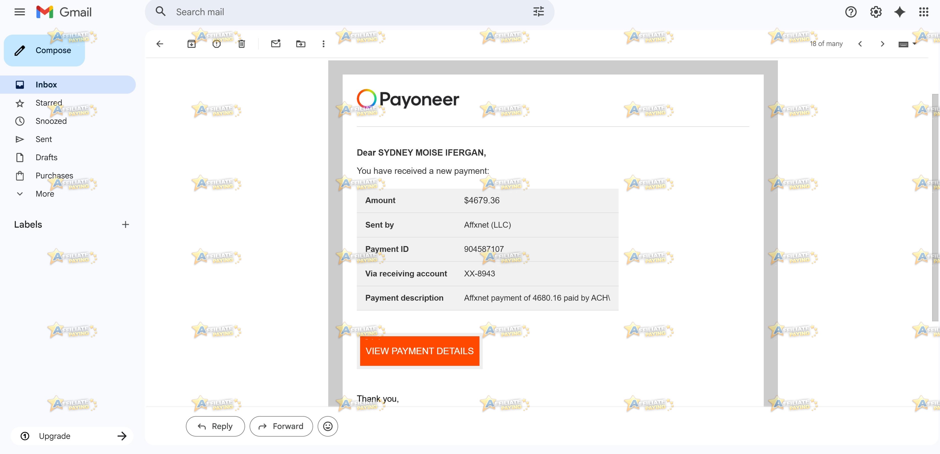Click VIEW PAYMENT DETAILS button
The height and width of the screenshot is (454, 940).
(x=420, y=351)
